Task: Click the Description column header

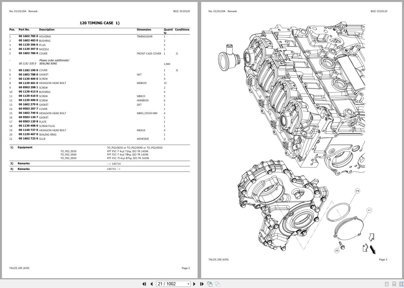Action: [x=47, y=30]
